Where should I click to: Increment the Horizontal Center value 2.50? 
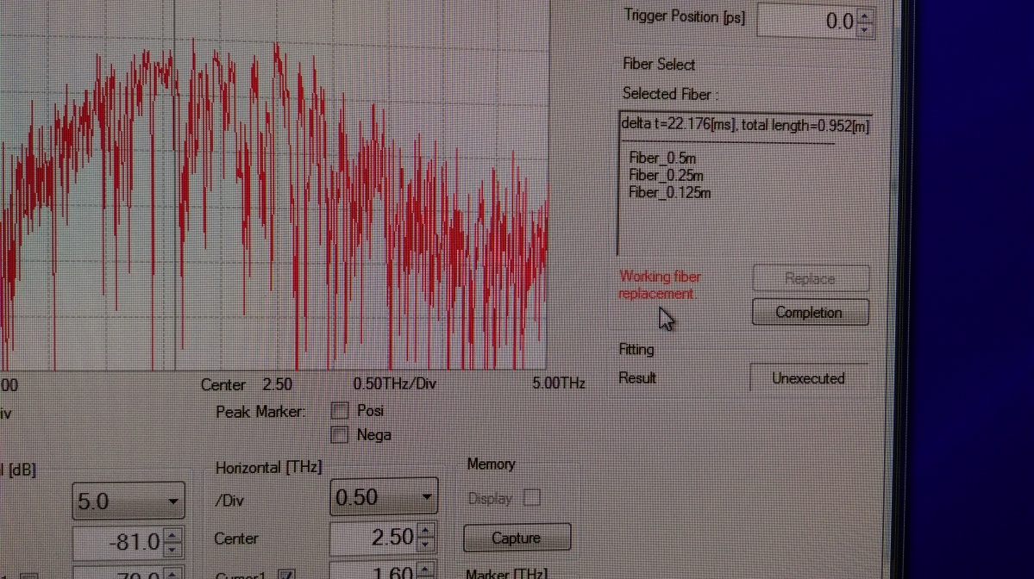point(426,531)
